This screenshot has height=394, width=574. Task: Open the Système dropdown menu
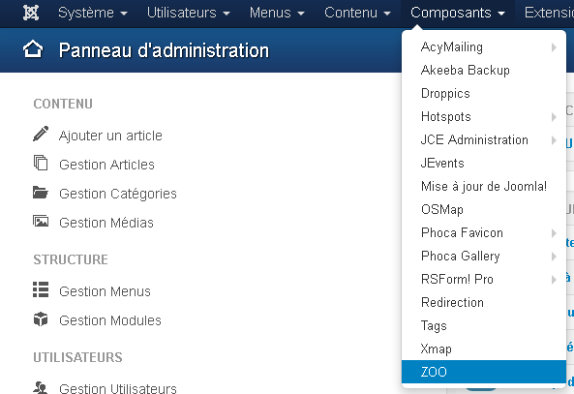pyautogui.click(x=93, y=13)
